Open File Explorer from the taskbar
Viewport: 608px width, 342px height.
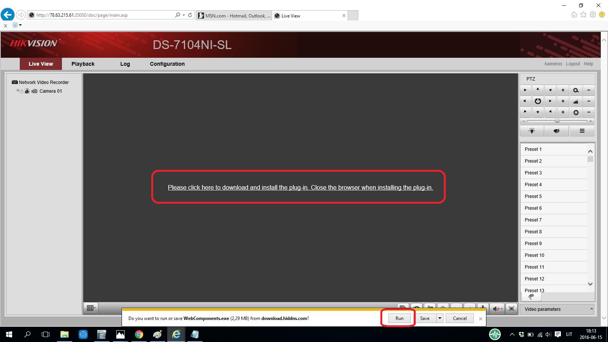(65, 334)
